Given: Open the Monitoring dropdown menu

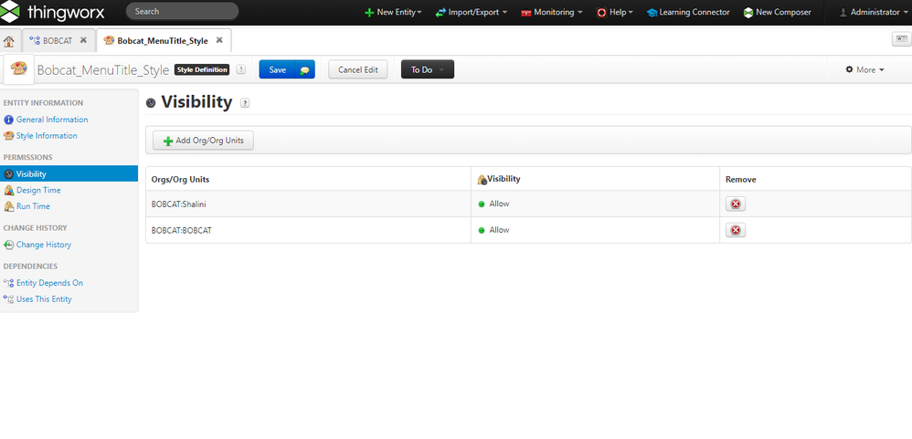Looking at the screenshot, I should (552, 13).
